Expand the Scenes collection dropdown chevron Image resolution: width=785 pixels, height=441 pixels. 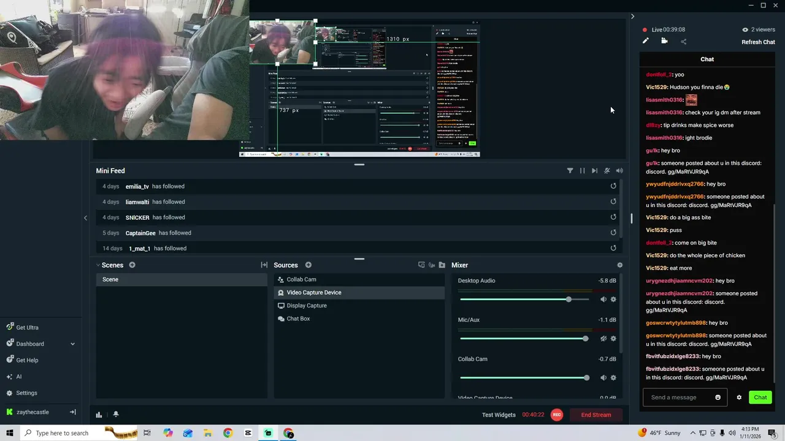[x=98, y=265]
